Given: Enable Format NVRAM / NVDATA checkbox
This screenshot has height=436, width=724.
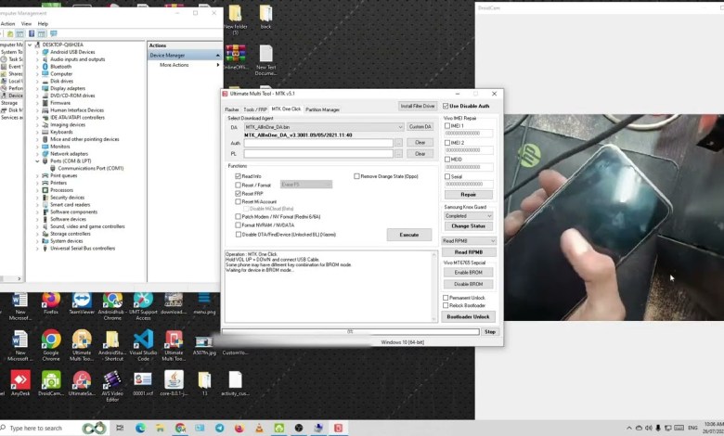Looking at the screenshot, I should pos(239,225).
